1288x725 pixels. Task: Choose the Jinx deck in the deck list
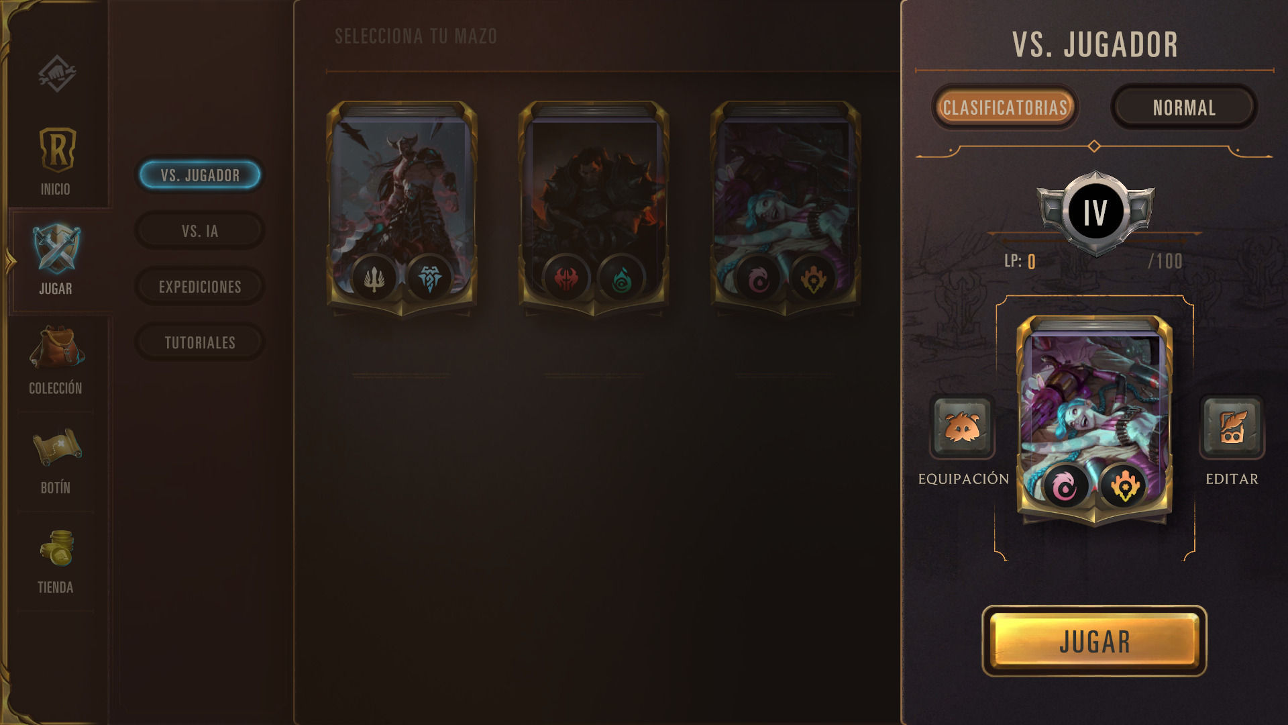coord(786,208)
